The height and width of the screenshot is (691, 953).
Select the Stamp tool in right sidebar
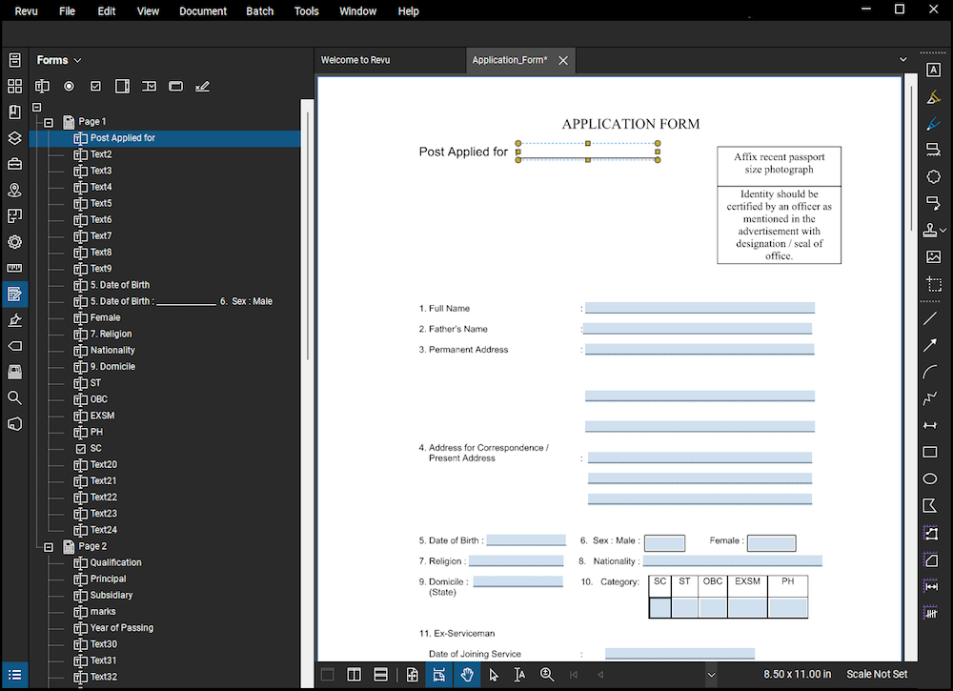pyautogui.click(x=929, y=229)
